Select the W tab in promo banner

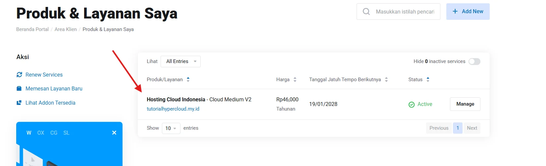pyautogui.click(x=29, y=133)
